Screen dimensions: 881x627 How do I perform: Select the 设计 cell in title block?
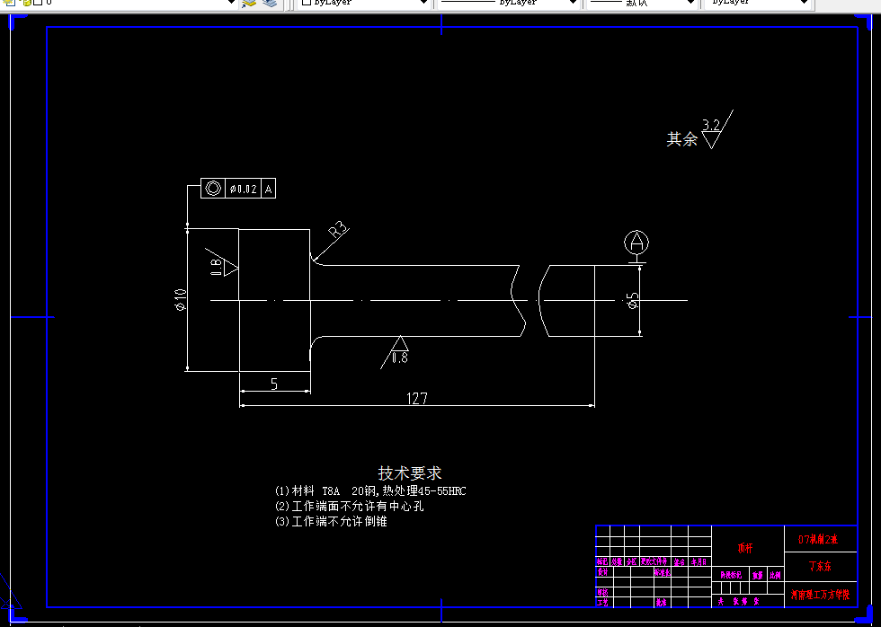tap(602, 572)
